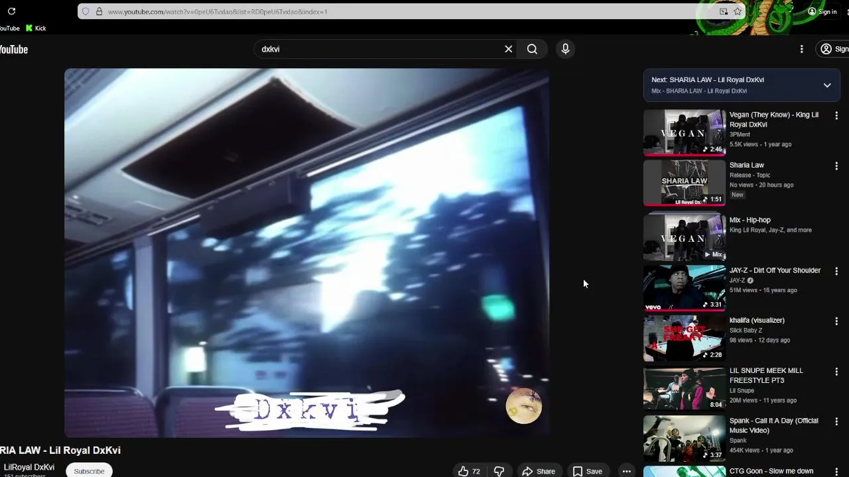Viewport: 849px width, 477px height.
Task: Open the LIL SNUPE freestyle 8:04 thumbnail
Action: point(685,388)
